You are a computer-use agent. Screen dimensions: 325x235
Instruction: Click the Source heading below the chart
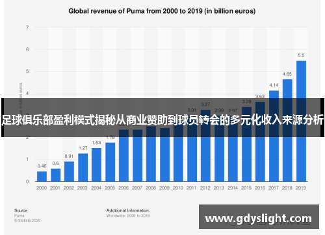coord(21,210)
